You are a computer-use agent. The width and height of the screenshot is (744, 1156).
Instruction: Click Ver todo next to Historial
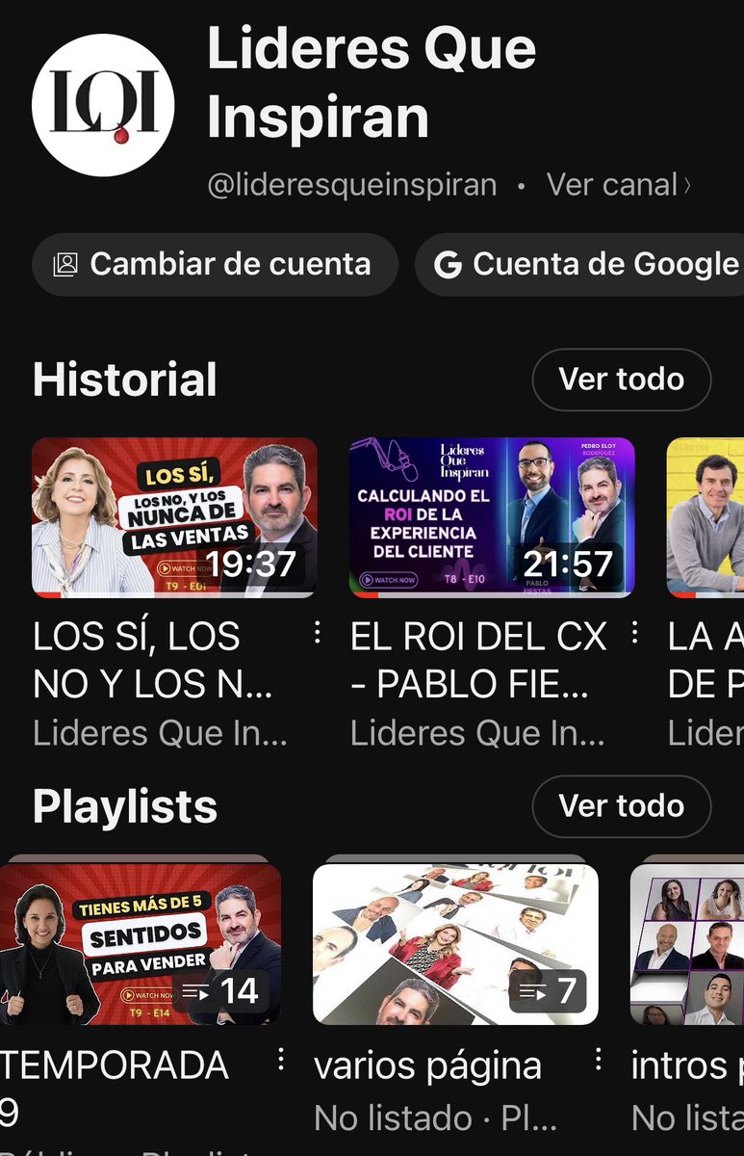[622, 379]
